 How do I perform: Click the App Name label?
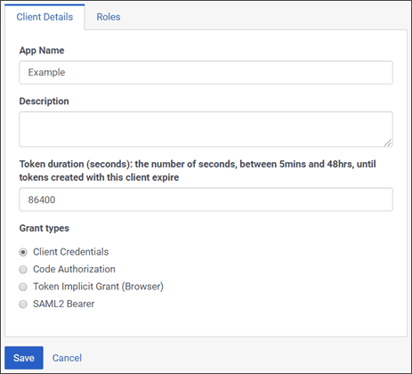42,51
